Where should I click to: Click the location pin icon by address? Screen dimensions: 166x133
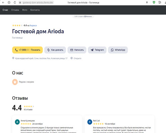point(13,58)
